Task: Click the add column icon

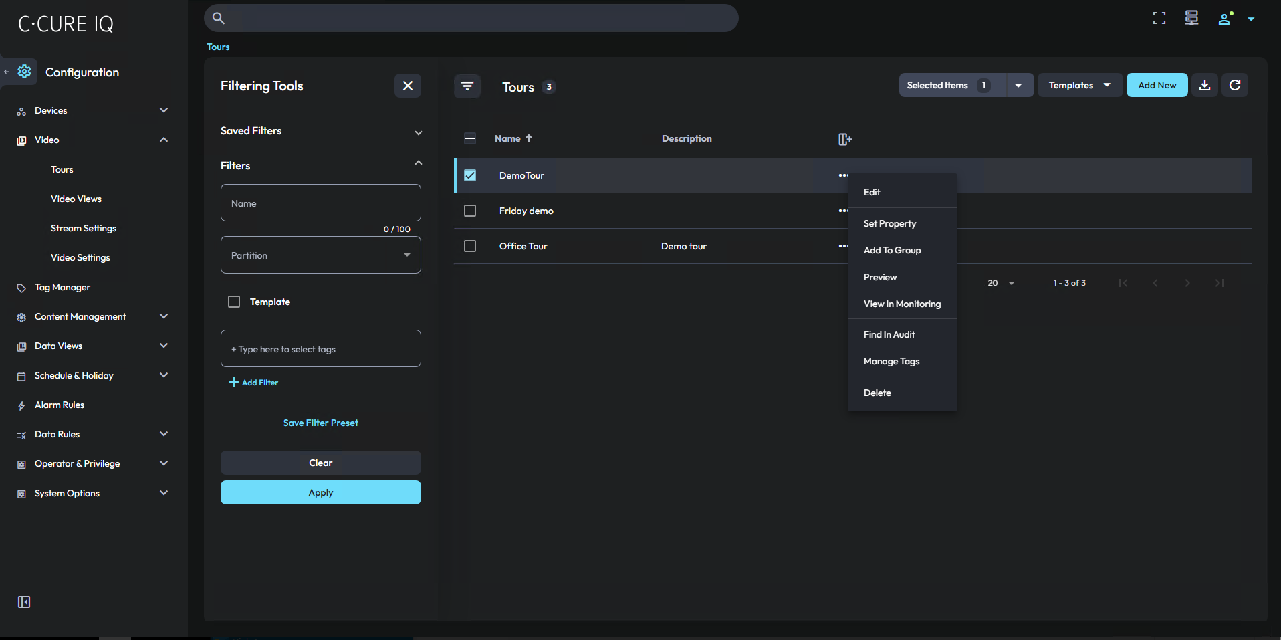Action: 845,139
